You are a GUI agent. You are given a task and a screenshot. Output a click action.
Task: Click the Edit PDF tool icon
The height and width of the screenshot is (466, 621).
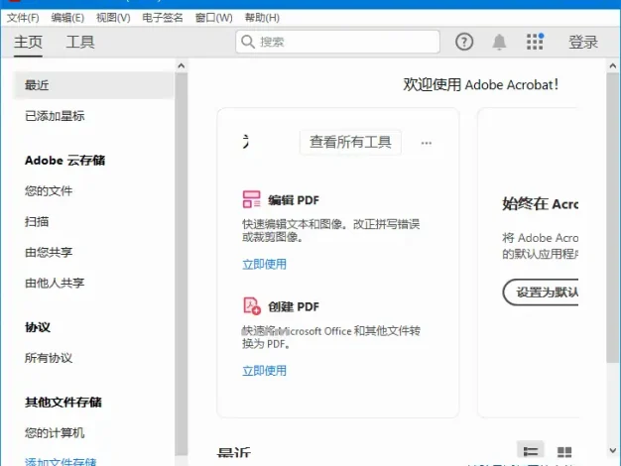click(252, 199)
